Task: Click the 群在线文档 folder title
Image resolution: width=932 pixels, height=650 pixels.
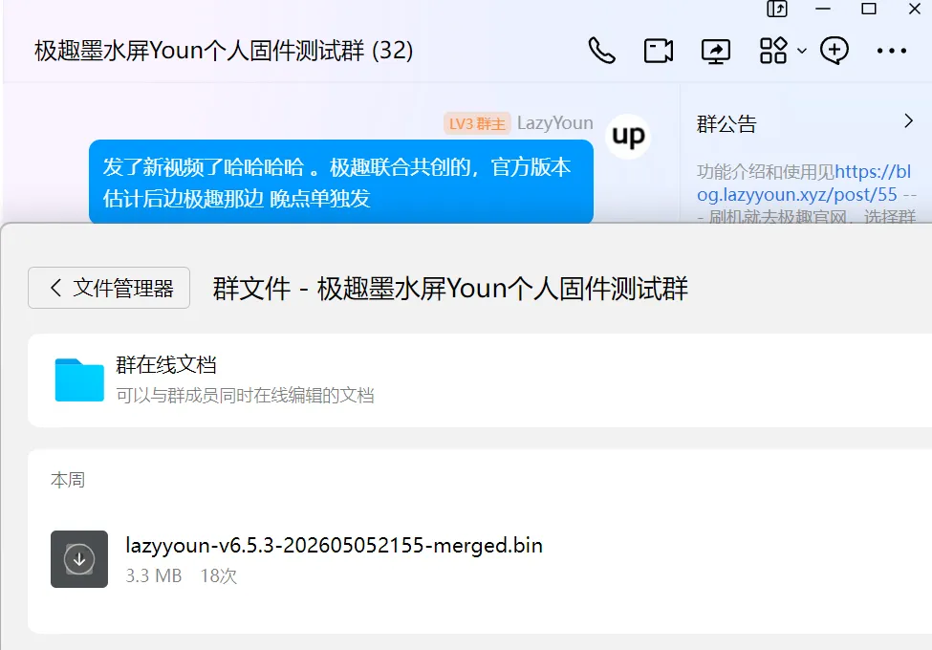Action: click(x=165, y=364)
